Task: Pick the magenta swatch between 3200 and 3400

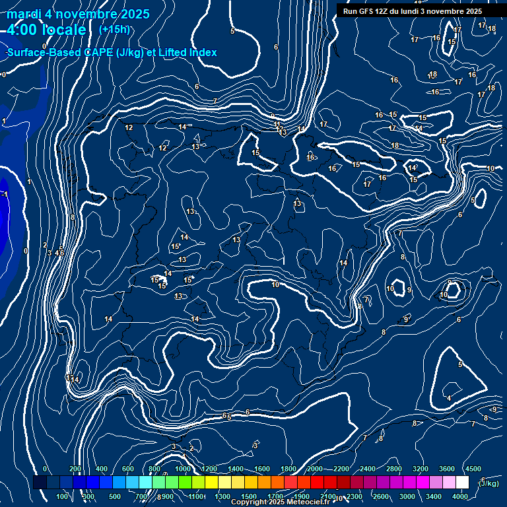Action: pos(422,482)
